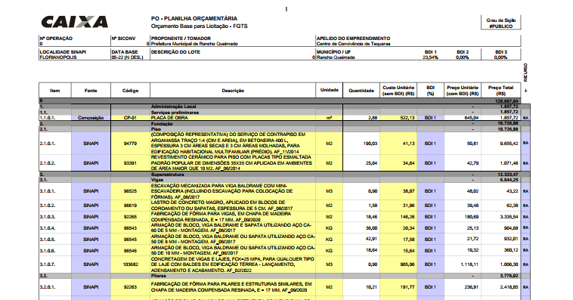Click the Código column header
The width and height of the screenshot is (573, 300).
pyautogui.click(x=131, y=91)
